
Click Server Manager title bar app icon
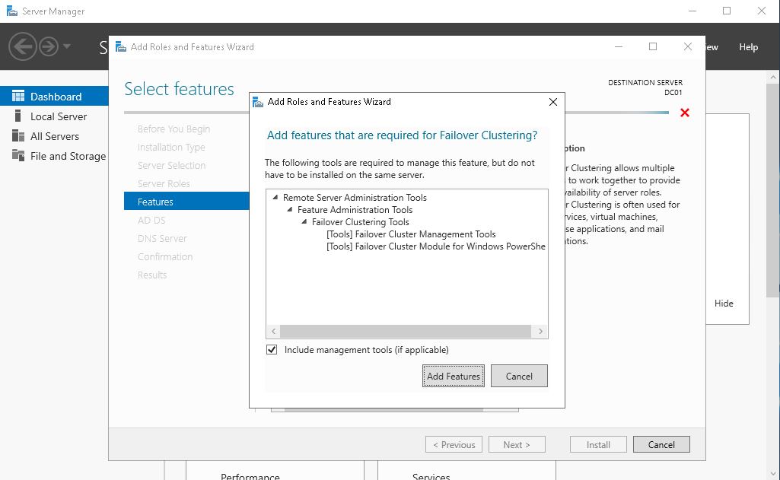click(11, 11)
